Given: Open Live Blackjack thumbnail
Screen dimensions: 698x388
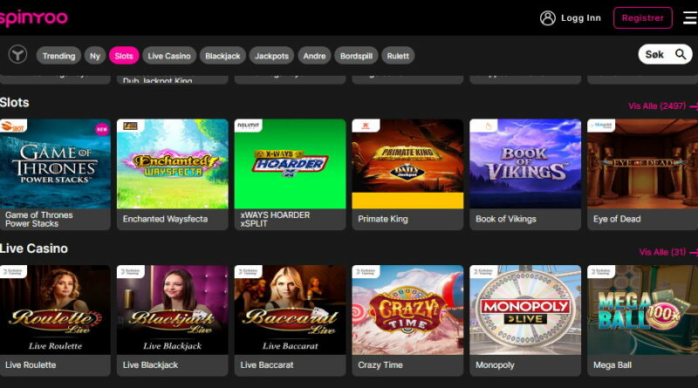Looking at the screenshot, I should pos(173,310).
